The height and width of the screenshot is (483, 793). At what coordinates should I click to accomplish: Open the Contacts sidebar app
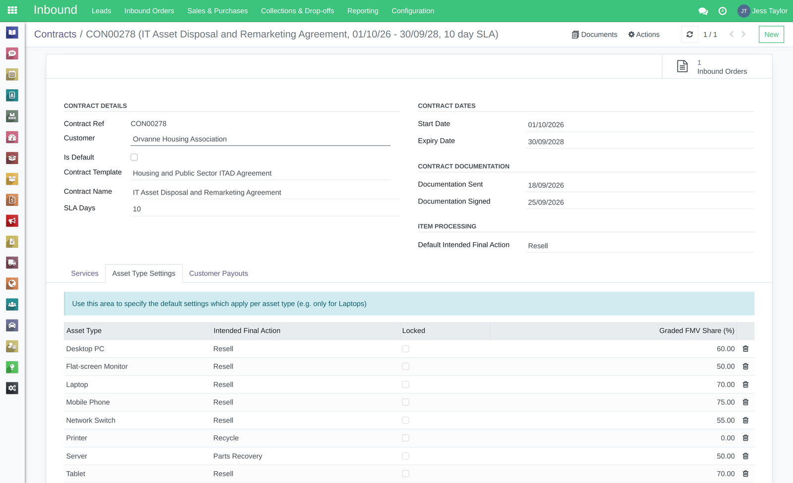[x=12, y=95]
